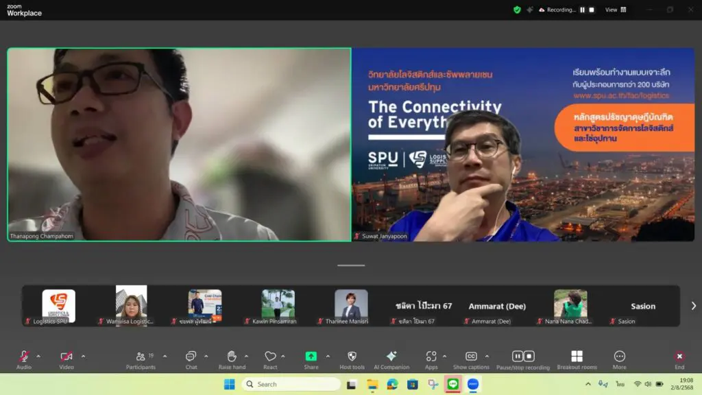
Task: Open the View layout menu
Action: pos(616,10)
